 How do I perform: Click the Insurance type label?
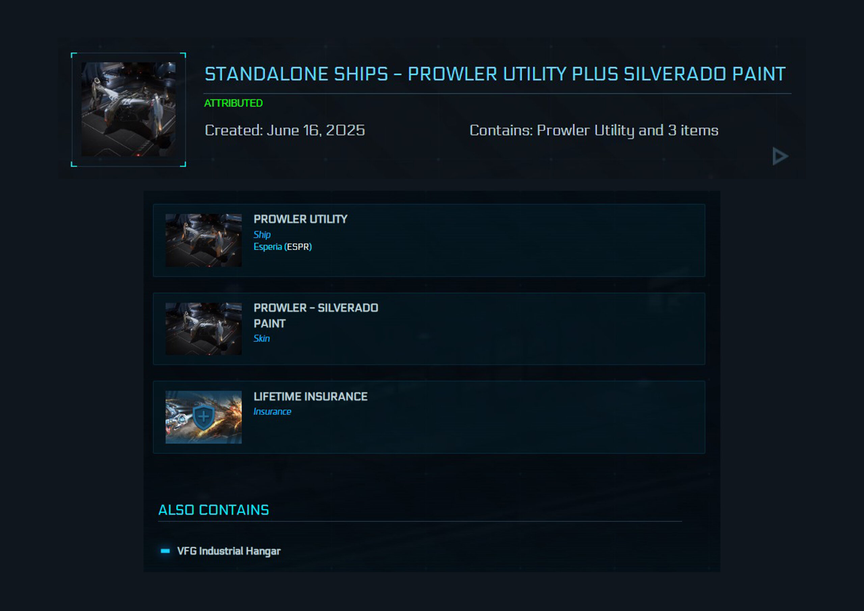[x=272, y=411]
